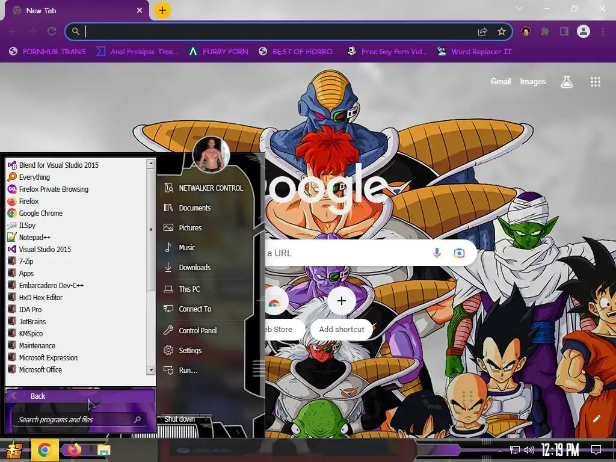616x462 pixels.
Task: Open File Explorer from the taskbar
Action: (103, 450)
